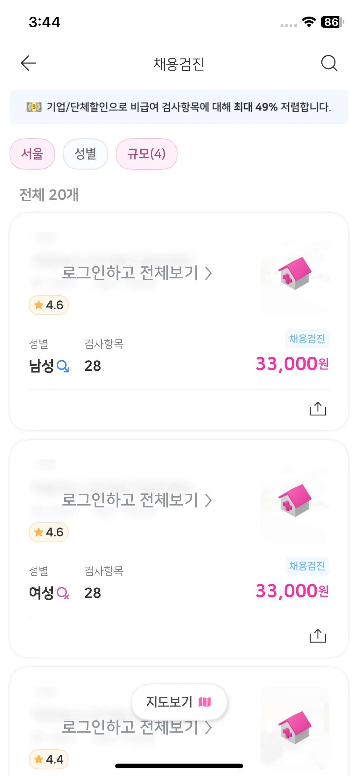The height and width of the screenshot is (776, 358).
Task: Tap share icon on first 33,000원 card
Action: click(x=318, y=409)
